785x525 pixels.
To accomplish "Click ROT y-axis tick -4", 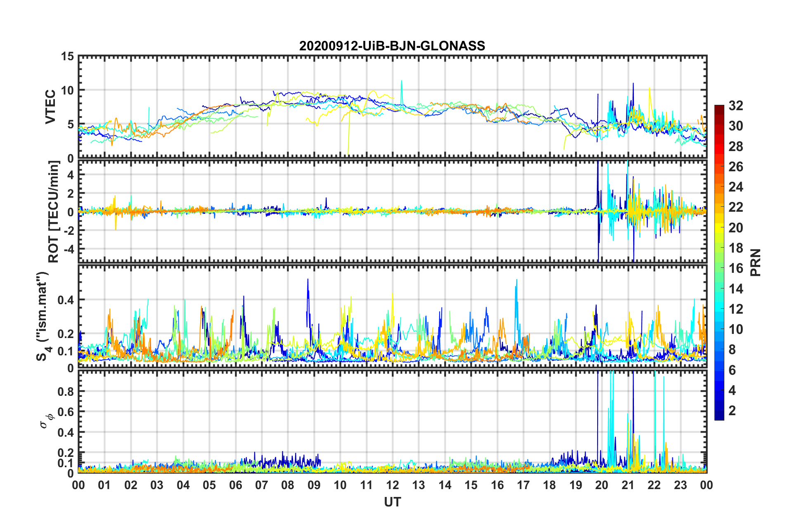I will pyautogui.click(x=69, y=249).
